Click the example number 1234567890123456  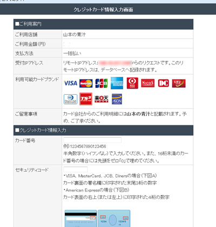(88, 146)
